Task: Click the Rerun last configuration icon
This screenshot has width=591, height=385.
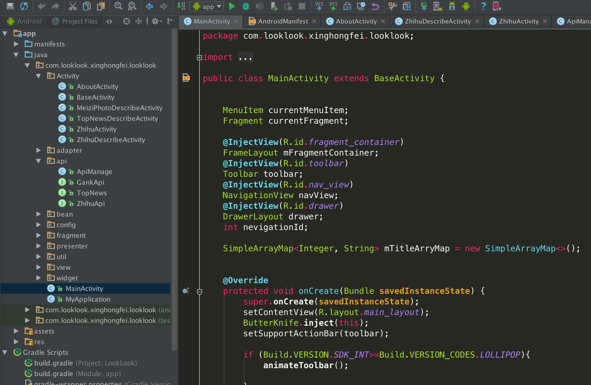Action: pos(287,6)
